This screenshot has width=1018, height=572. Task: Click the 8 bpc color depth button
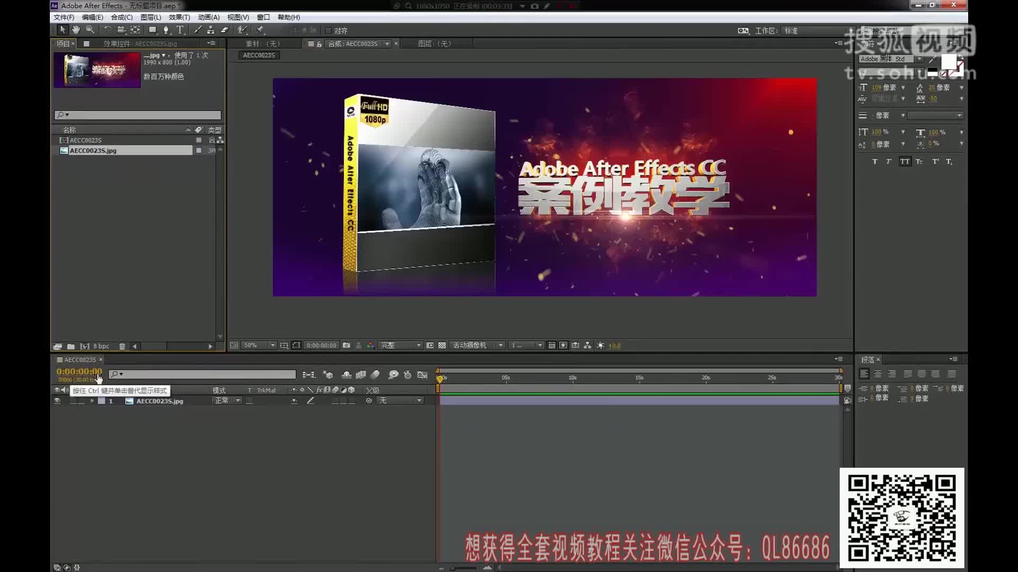click(x=101, y=346)
